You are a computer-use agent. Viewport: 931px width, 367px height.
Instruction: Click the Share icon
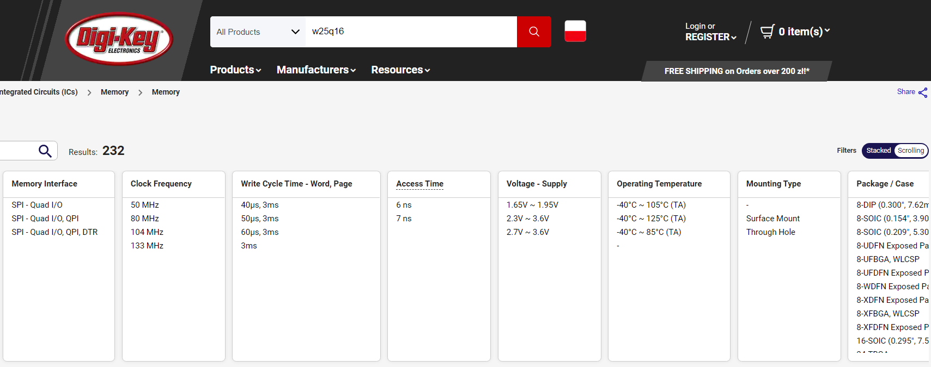[x=922, y=92]
